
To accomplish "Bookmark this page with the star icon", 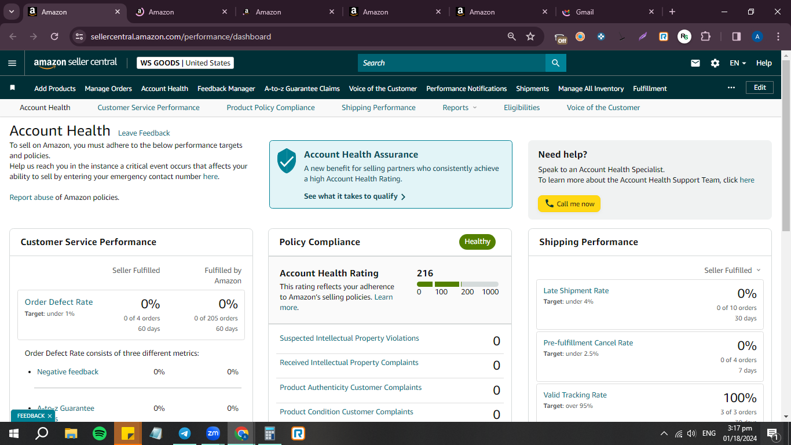I will (530, 37).
